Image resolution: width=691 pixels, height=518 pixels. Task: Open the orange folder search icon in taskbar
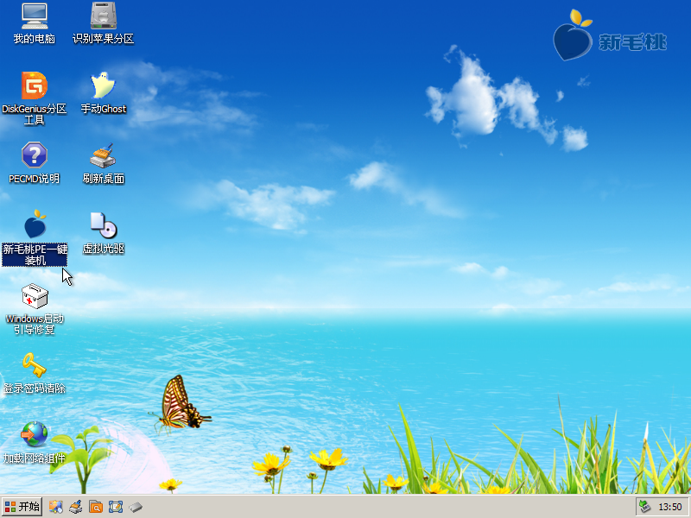click(x=96, y=507)
